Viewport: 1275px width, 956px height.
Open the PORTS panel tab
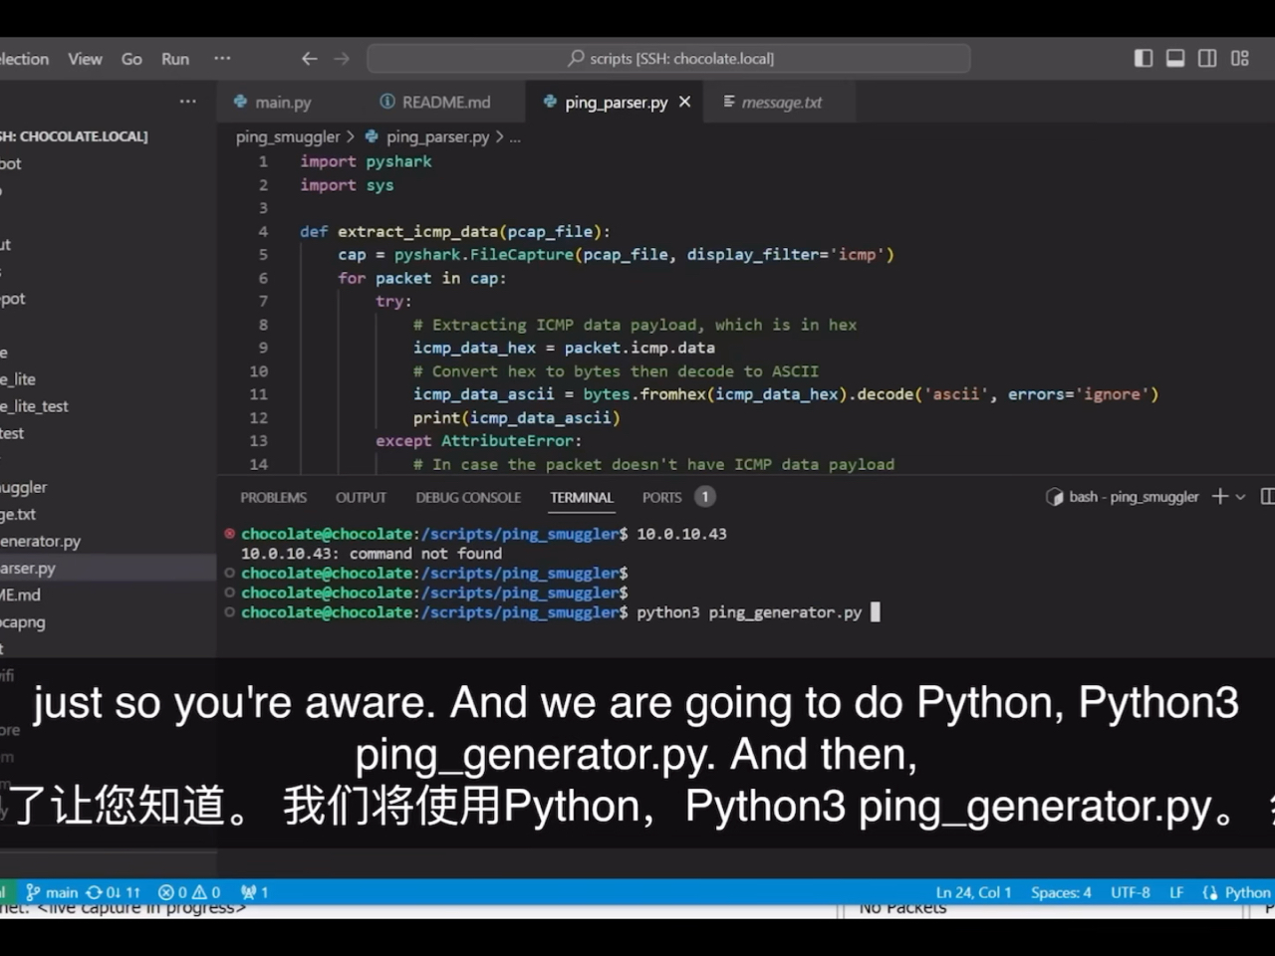click(661, 497)
